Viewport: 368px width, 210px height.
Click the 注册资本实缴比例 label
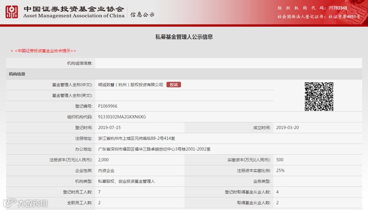tap(254, 171)
